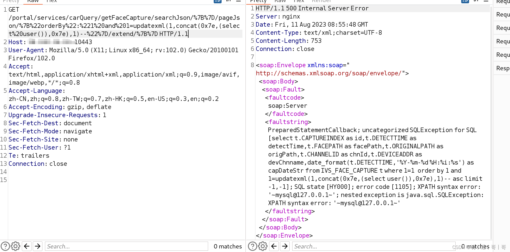Click the Accept header name on line 4
The image size is (510, 252).
(x=20, y=66)
